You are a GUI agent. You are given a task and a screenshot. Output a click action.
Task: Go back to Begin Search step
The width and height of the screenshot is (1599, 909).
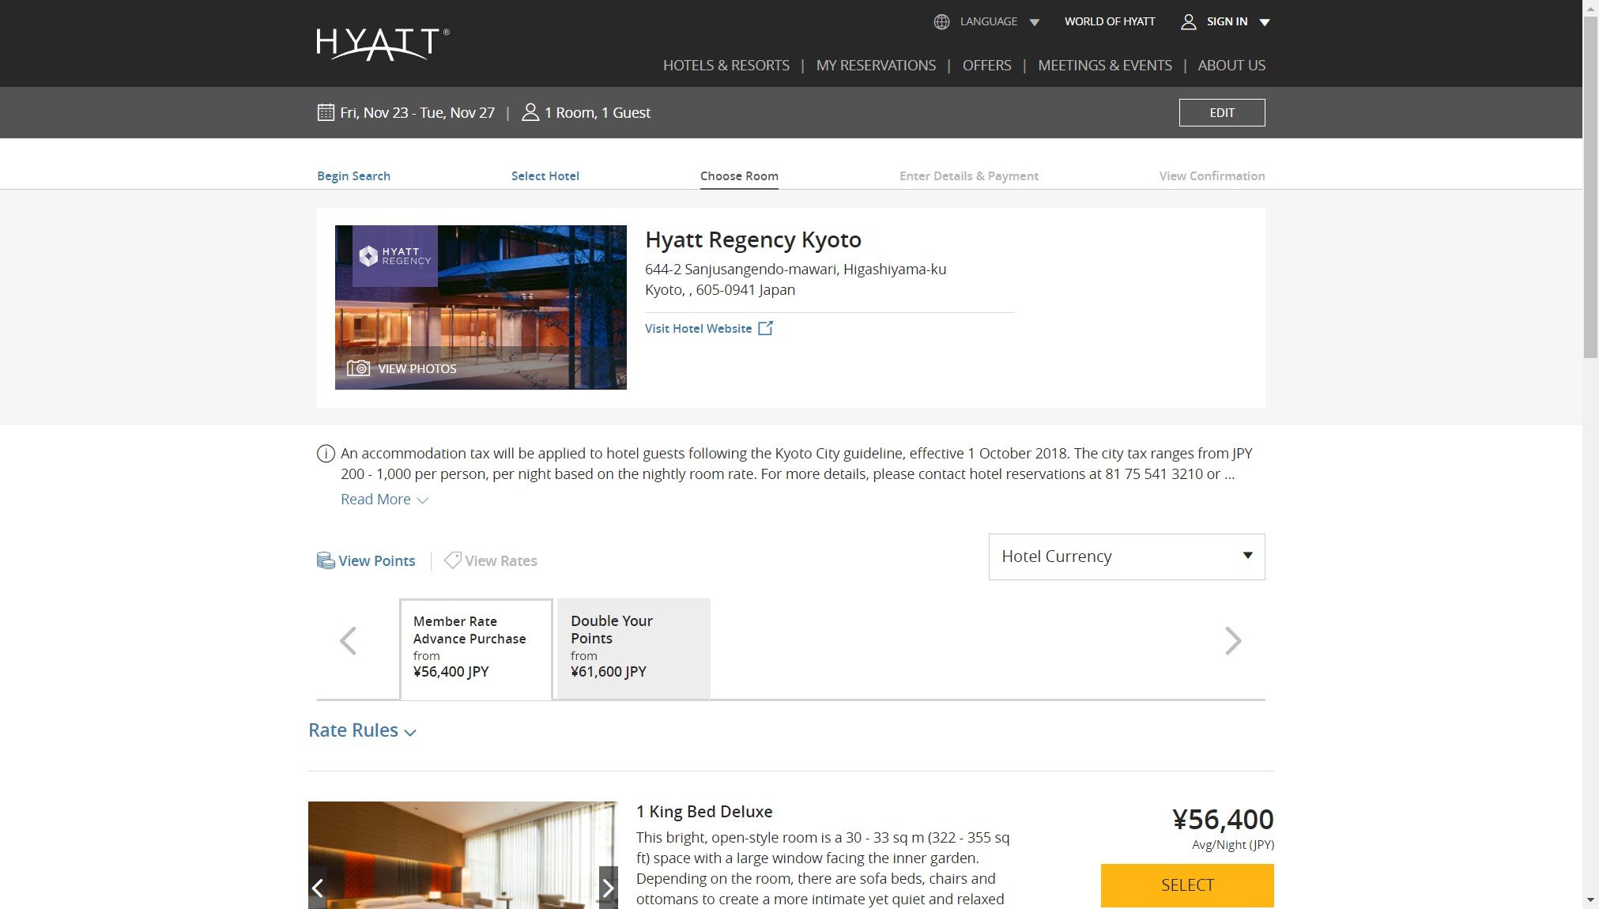tap(353, 176)
